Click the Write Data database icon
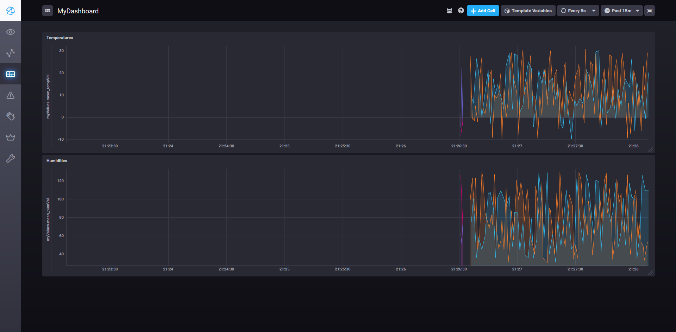676x332 pixels. [x=449, y=11]
